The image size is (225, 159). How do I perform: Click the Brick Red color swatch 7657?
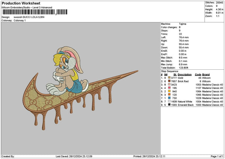tap(169, 81)
